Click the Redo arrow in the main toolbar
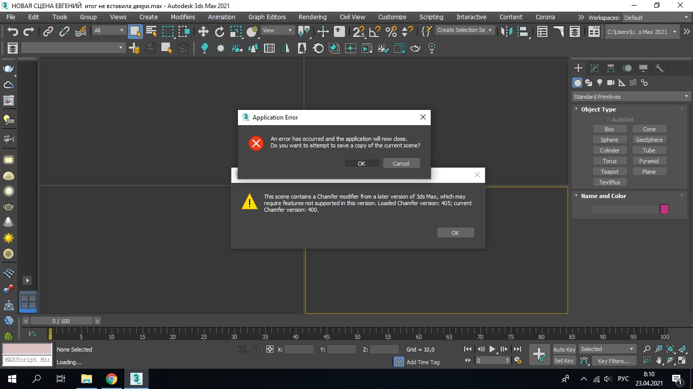Screen dimensions: 693x389 (29, 31)
